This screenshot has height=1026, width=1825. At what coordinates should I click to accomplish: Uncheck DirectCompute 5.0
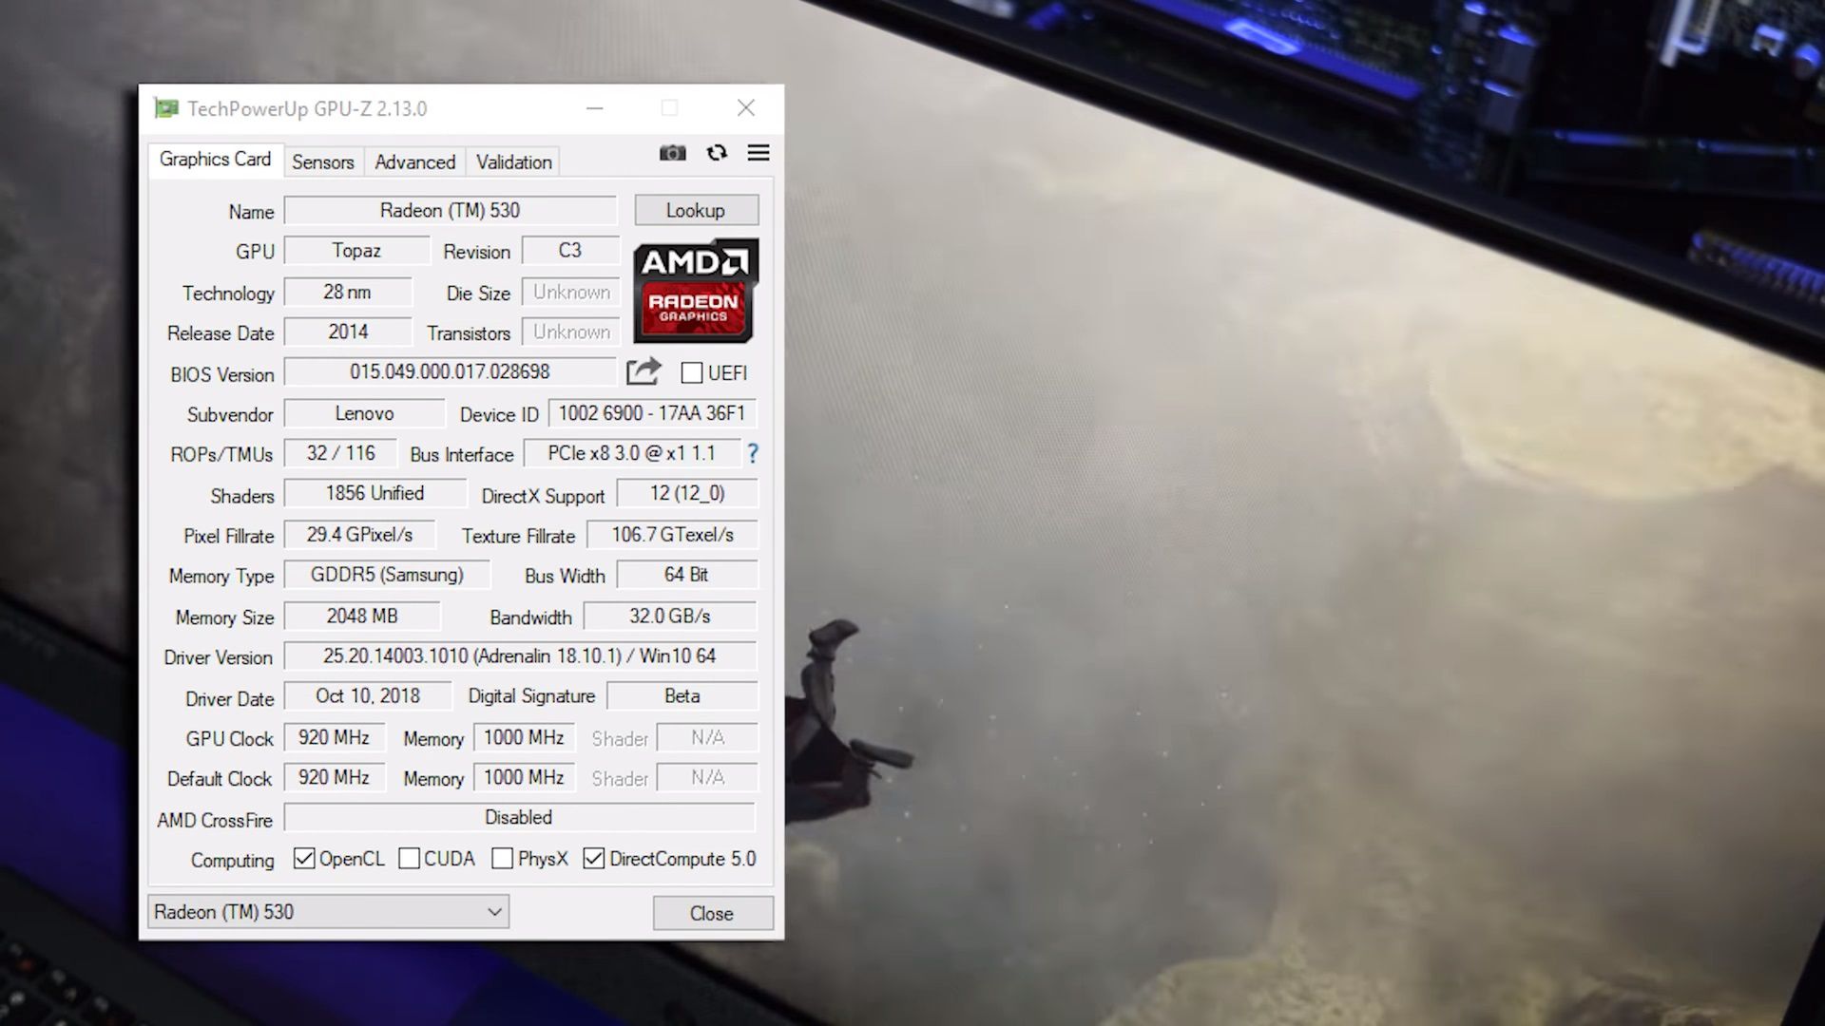pos(593,858)
